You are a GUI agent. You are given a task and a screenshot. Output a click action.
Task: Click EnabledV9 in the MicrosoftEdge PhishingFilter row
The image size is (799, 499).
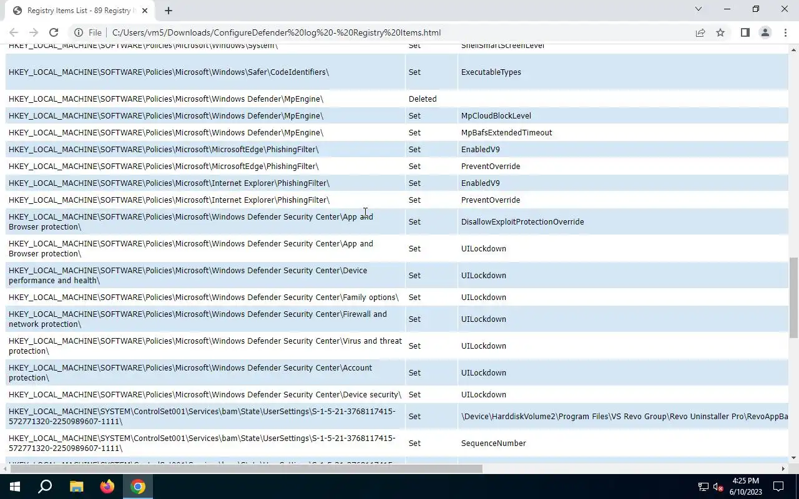coord(481,149)
